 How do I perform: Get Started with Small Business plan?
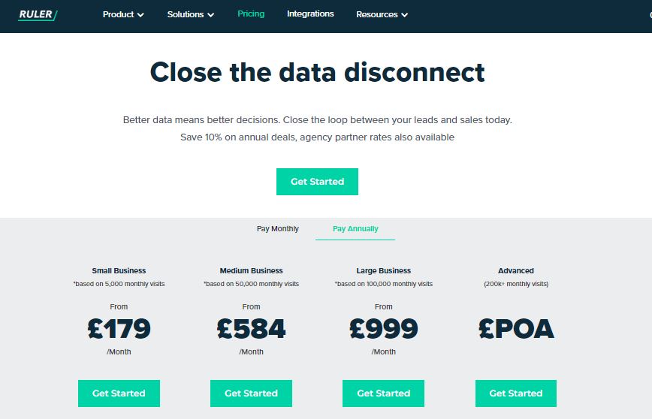pos(119,393)
